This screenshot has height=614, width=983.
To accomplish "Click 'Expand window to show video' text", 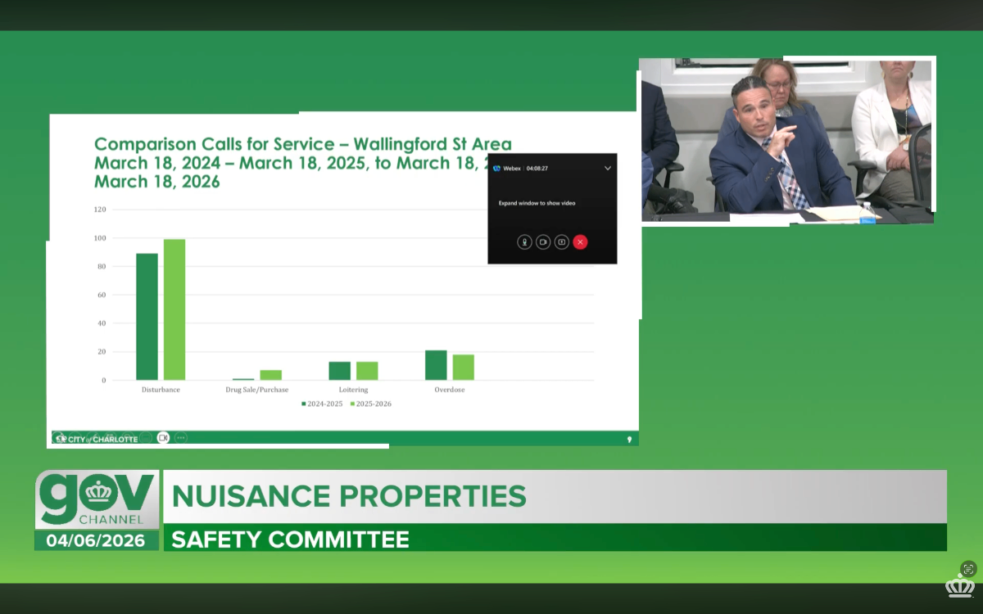I will [x=537, y=203].
